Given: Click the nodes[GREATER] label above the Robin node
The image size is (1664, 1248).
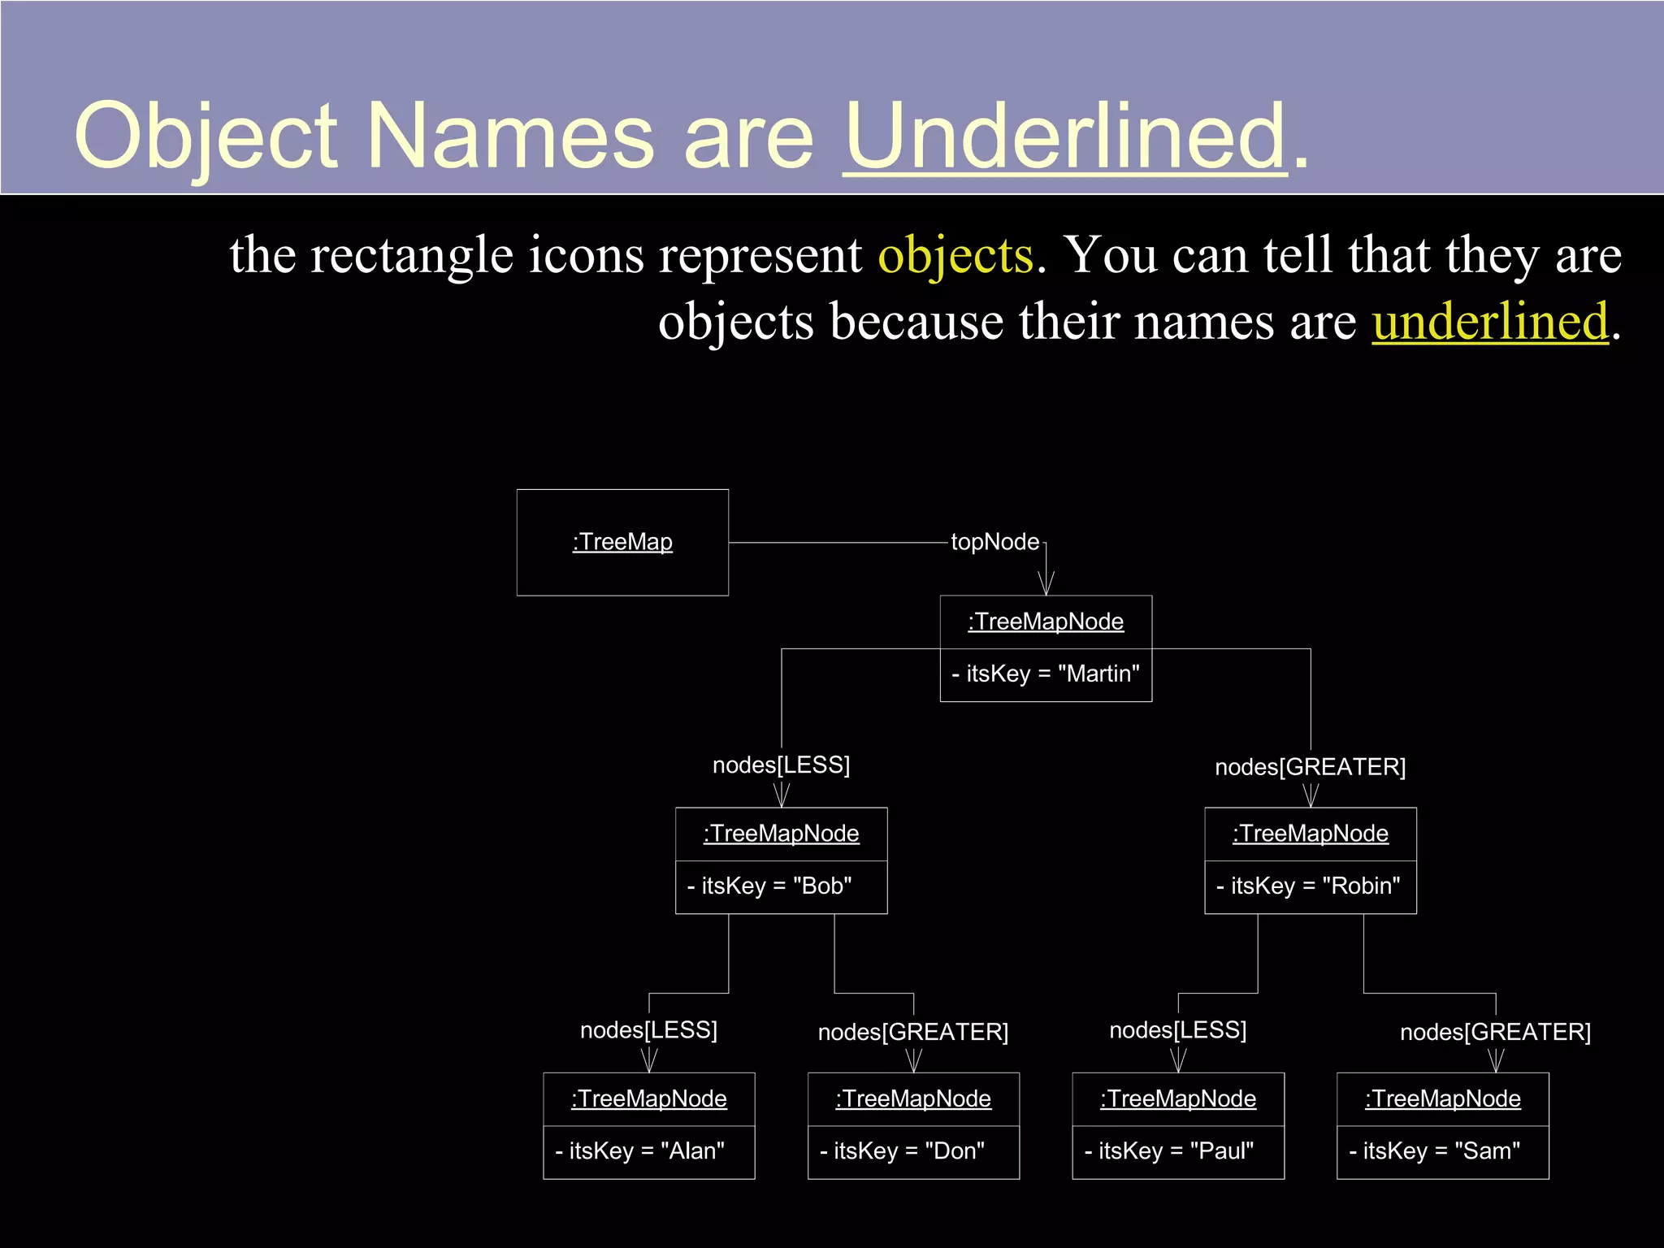Looking at the screenshot, I should point(1310,767).
